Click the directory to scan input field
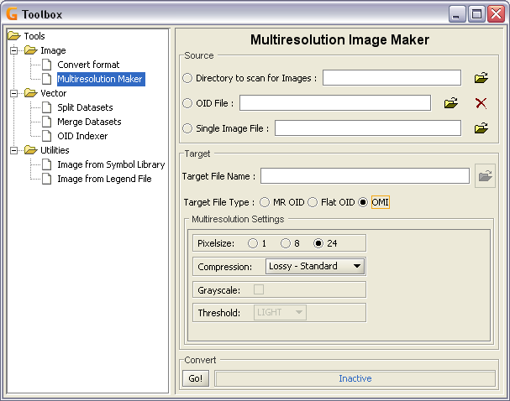The height and width of the screenshot is (401, 510). tap(392, 78)
